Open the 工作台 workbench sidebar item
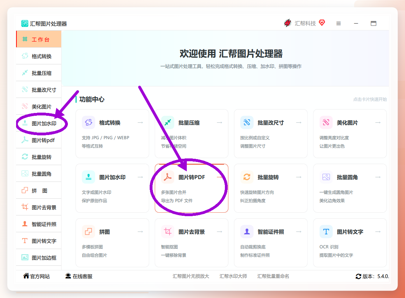The image size is (405, 298). click(39, 39)
